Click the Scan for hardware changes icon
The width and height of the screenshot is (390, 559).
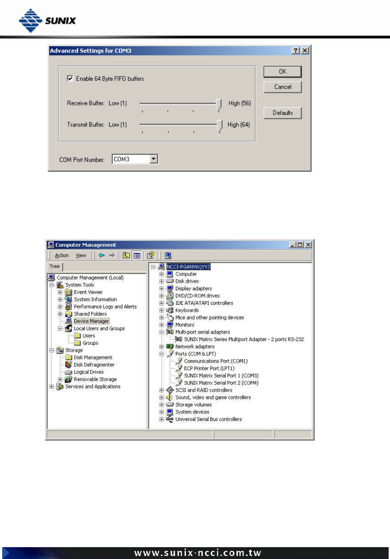click(x=168, y=255)
